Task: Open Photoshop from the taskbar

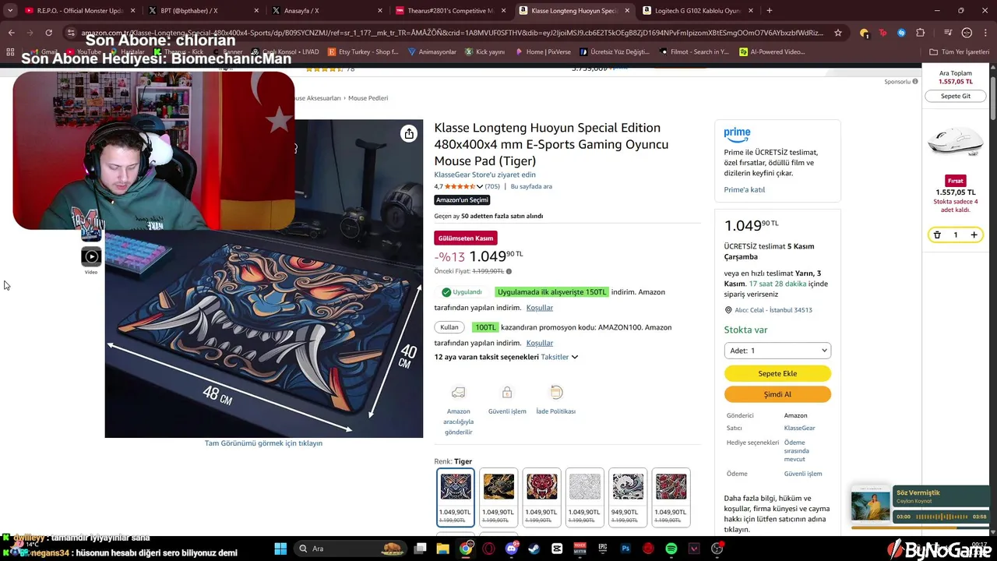Action: pos(625,549)
